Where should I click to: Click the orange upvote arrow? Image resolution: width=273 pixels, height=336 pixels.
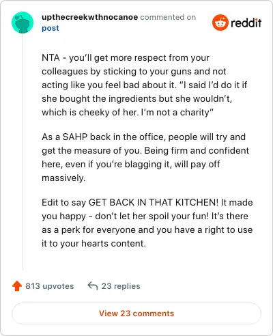(x=17, y=286)
